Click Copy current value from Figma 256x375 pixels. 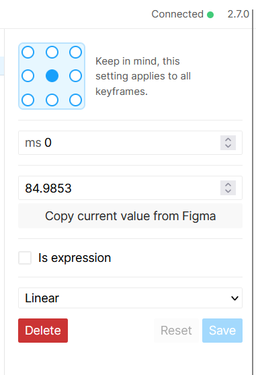pos(130,216)
